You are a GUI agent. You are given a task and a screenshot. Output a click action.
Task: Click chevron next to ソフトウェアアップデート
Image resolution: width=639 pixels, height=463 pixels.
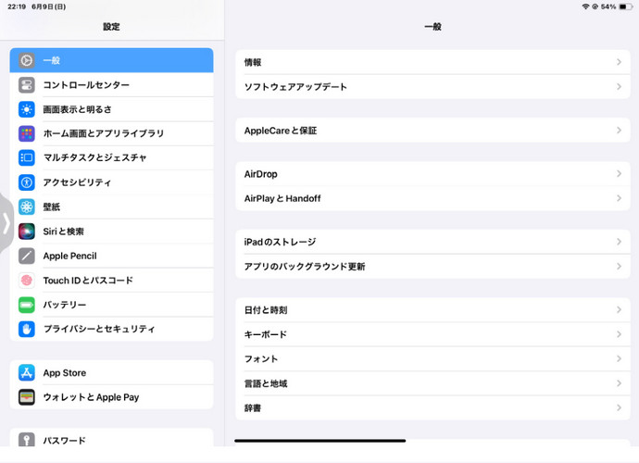619,87
